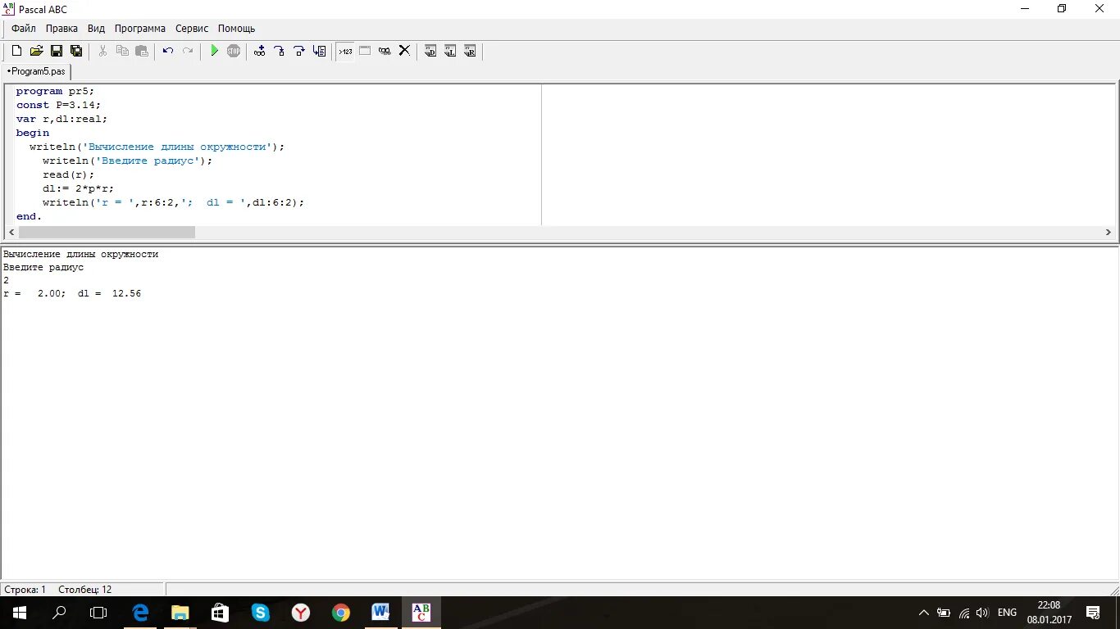
Task: Click the left scroll arrow under the editor
Action: pos(11,233)
